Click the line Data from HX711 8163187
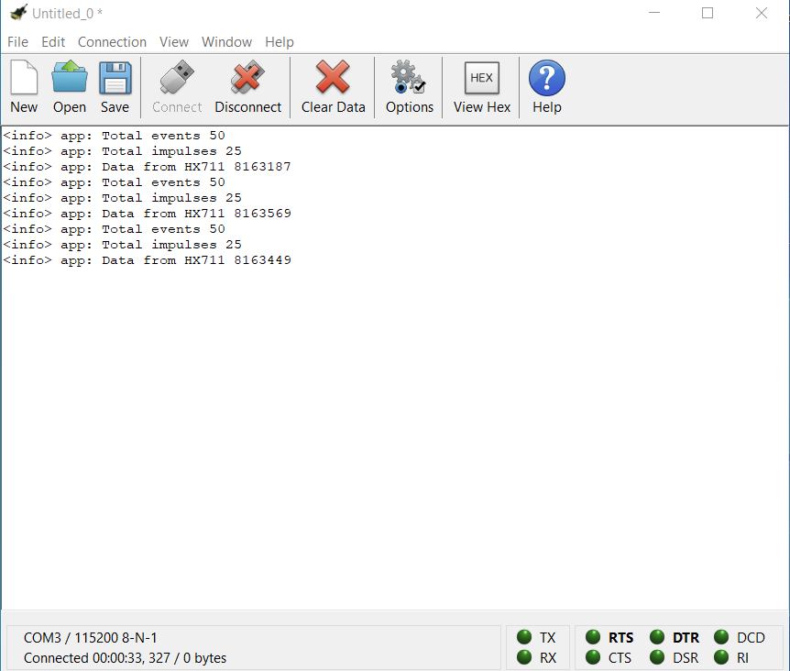 click(x=147, y=167)
